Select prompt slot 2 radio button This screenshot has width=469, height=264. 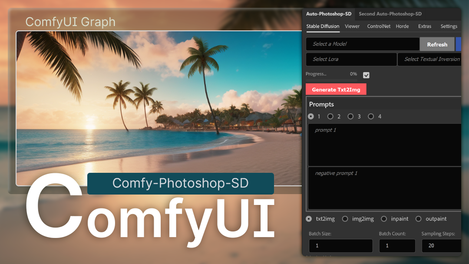(331, 116)
